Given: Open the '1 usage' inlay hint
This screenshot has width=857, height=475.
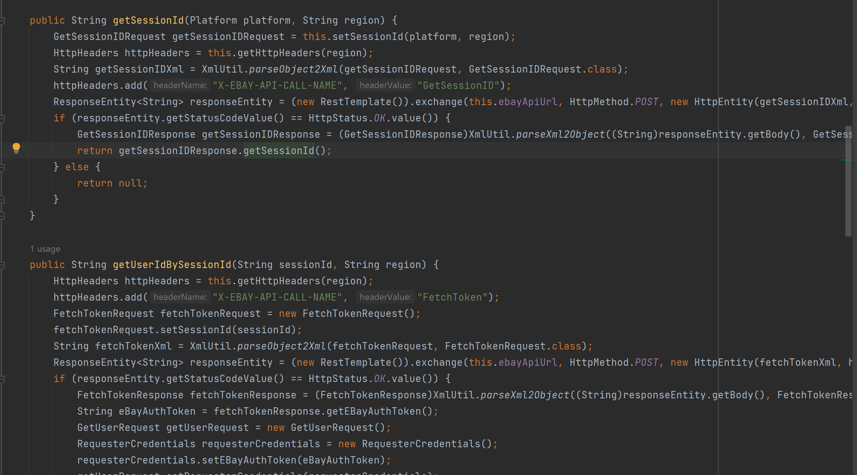Looking at the screenshot, I should (x=45, y=249).
